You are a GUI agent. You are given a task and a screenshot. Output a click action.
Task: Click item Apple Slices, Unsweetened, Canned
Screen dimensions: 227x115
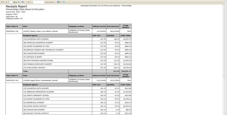point(40,80)
